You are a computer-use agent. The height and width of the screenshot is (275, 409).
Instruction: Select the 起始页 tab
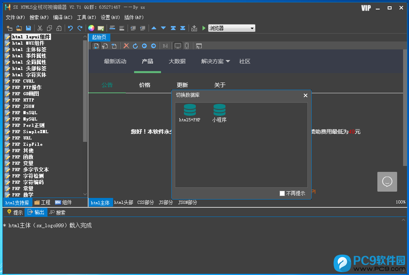pyautogui.click(x=99, y=37)
